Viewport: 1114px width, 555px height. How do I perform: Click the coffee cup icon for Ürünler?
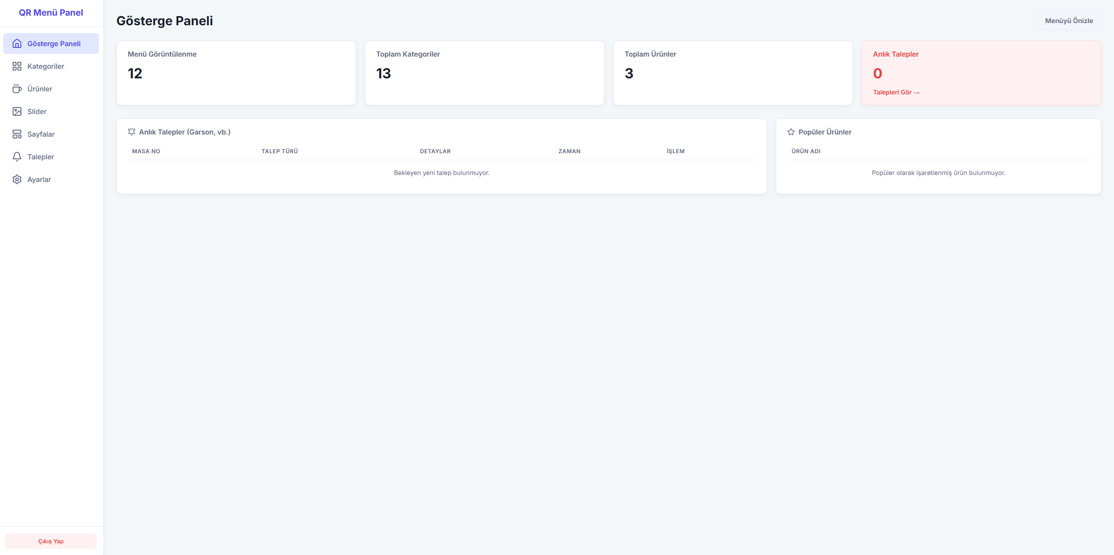click(x=17, y=89)
